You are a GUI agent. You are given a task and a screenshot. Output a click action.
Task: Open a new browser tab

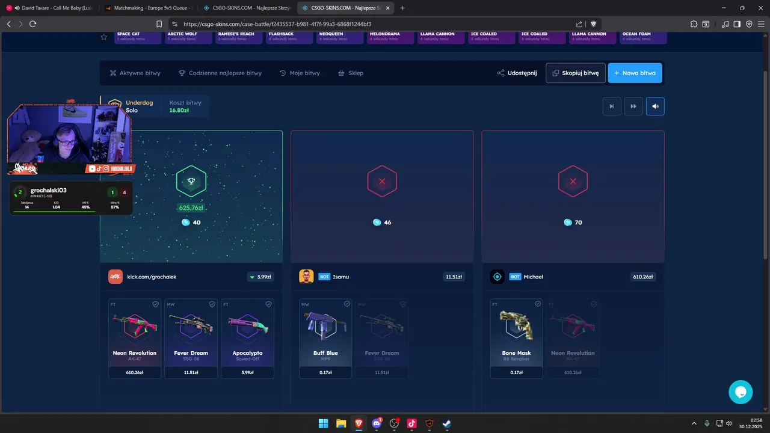(x=402, y=8)
